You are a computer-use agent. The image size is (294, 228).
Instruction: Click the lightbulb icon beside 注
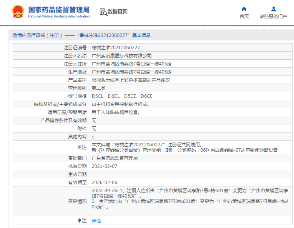tap(80, 220)
